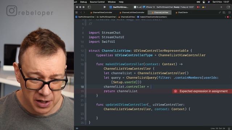Open the macOS Control Center icon

coord(204,2)
